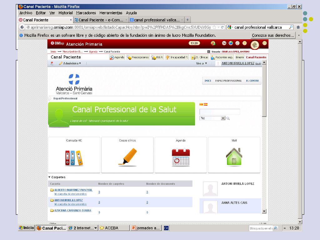Open the Archivo menu
This screenshot has width=320, height=240.
pos(26,13)
